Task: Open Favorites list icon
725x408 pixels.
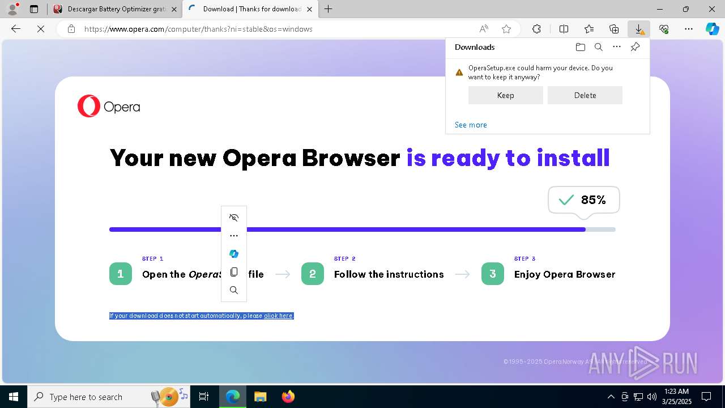Action: (x=589, y=29)
